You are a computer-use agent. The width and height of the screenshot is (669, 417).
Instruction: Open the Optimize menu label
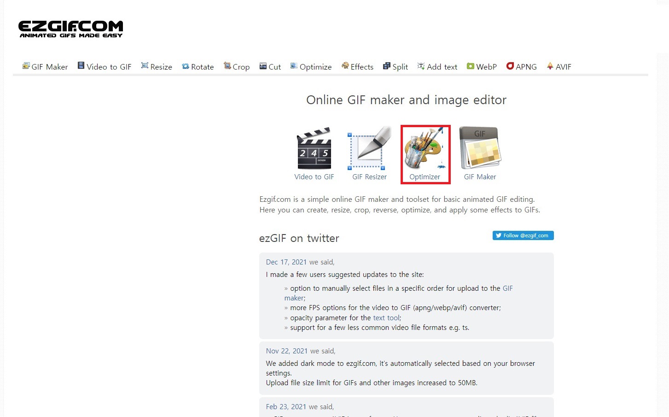316,67
